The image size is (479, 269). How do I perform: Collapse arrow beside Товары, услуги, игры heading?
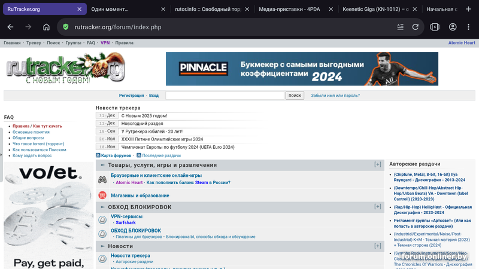[x=102, y=165]
